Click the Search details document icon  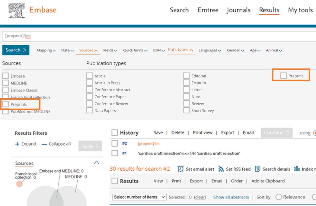[258, 169]
